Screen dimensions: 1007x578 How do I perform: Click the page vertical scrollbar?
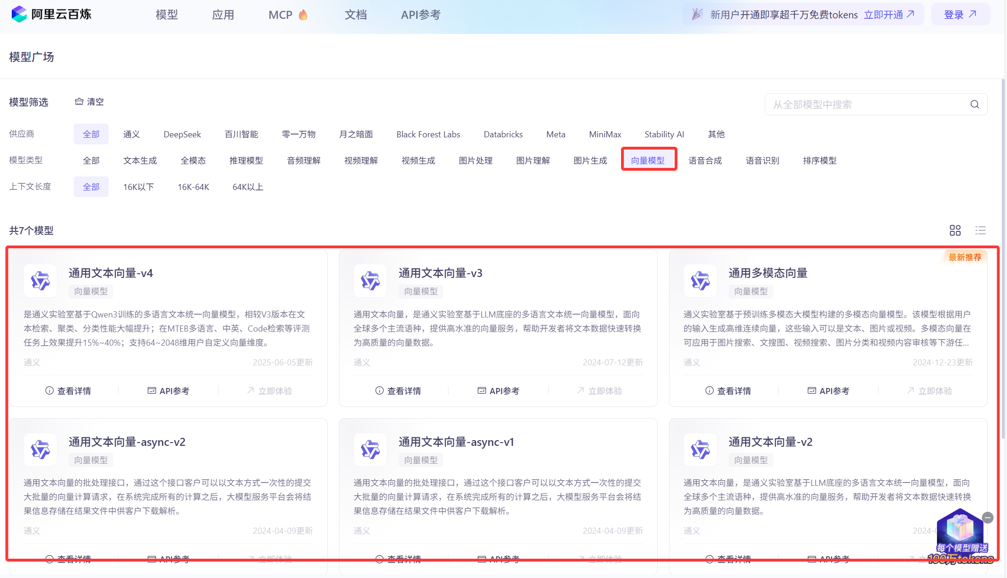(1003, 259)
